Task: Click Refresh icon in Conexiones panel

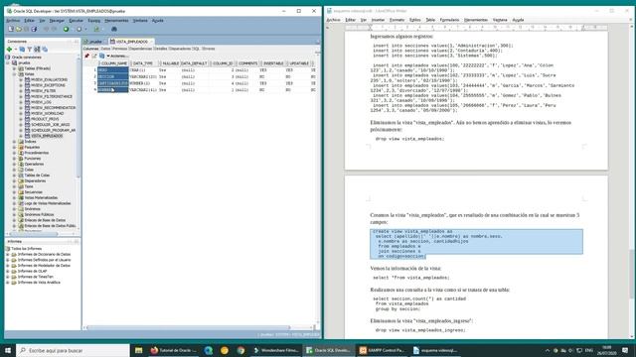Action: coord(22,49)
